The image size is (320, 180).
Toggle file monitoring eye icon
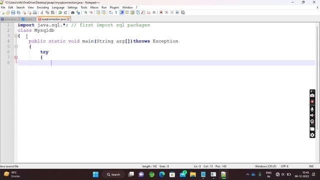154,12
